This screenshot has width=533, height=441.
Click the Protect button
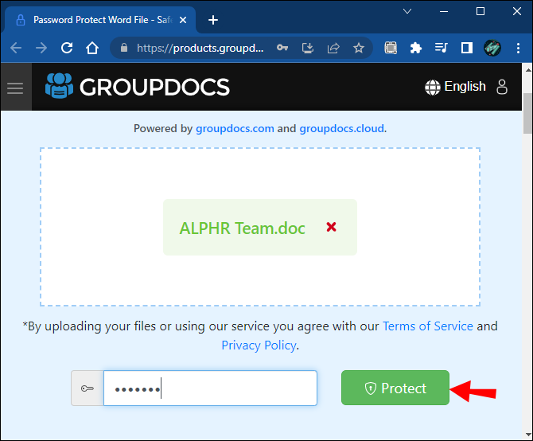click(x=395, y=388)
